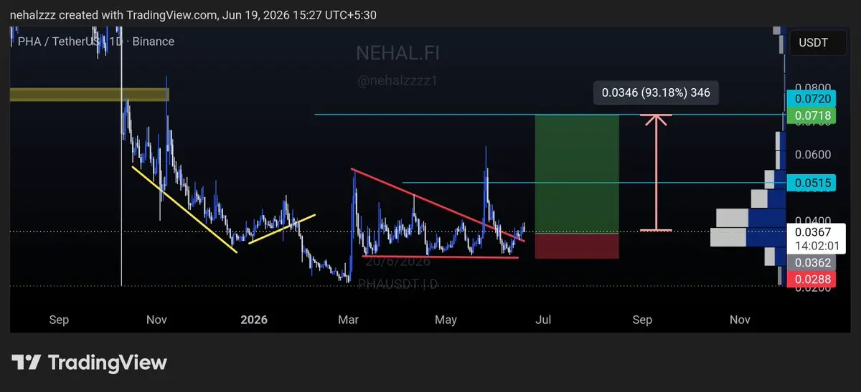Click the yellow highlighted resistance rectangle

[88, 95]
